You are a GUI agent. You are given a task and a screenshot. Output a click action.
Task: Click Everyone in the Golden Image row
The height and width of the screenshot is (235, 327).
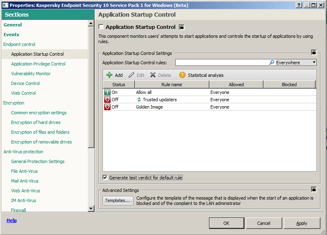tap(220, 107)
